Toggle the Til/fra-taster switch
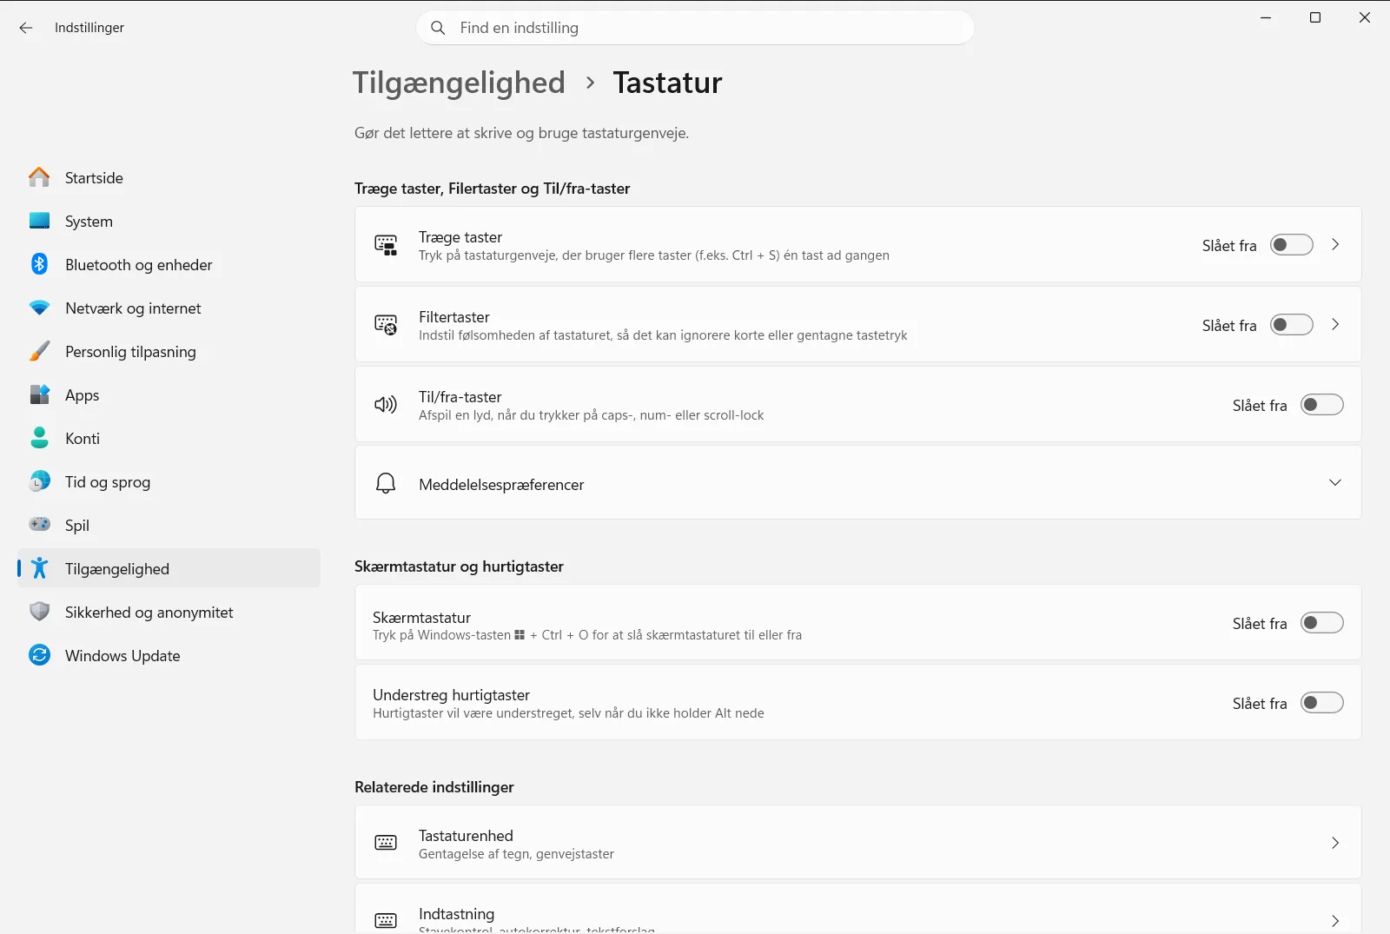This screenshot has width=1390, height=934. [1322, 405]
